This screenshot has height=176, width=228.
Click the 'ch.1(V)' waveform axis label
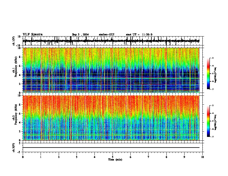(14, 41)
